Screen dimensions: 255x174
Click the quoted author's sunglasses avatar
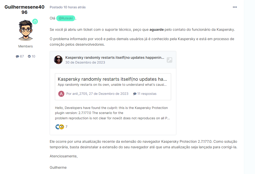click(58, 60)
